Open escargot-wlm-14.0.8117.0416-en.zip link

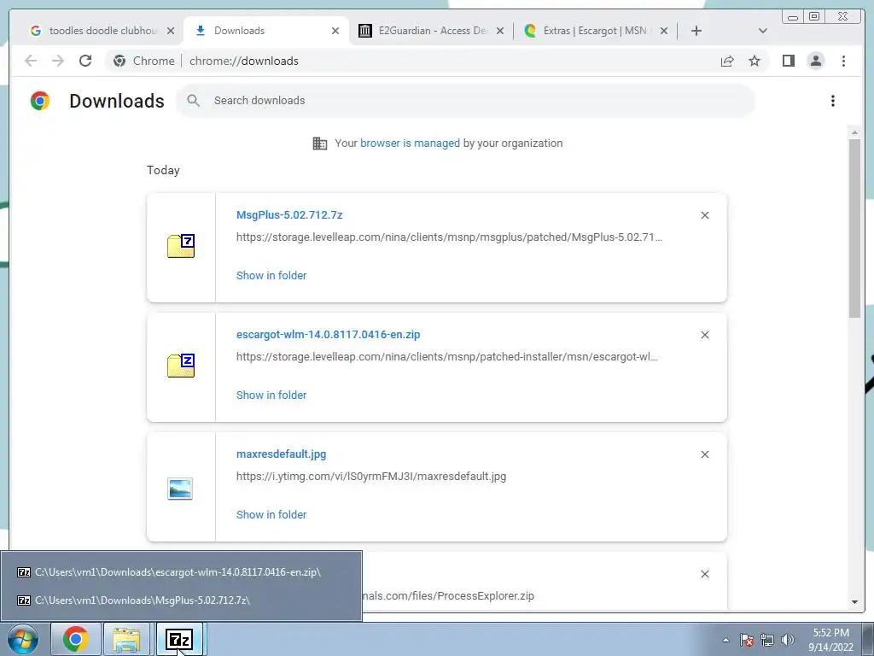click(329, 335)
